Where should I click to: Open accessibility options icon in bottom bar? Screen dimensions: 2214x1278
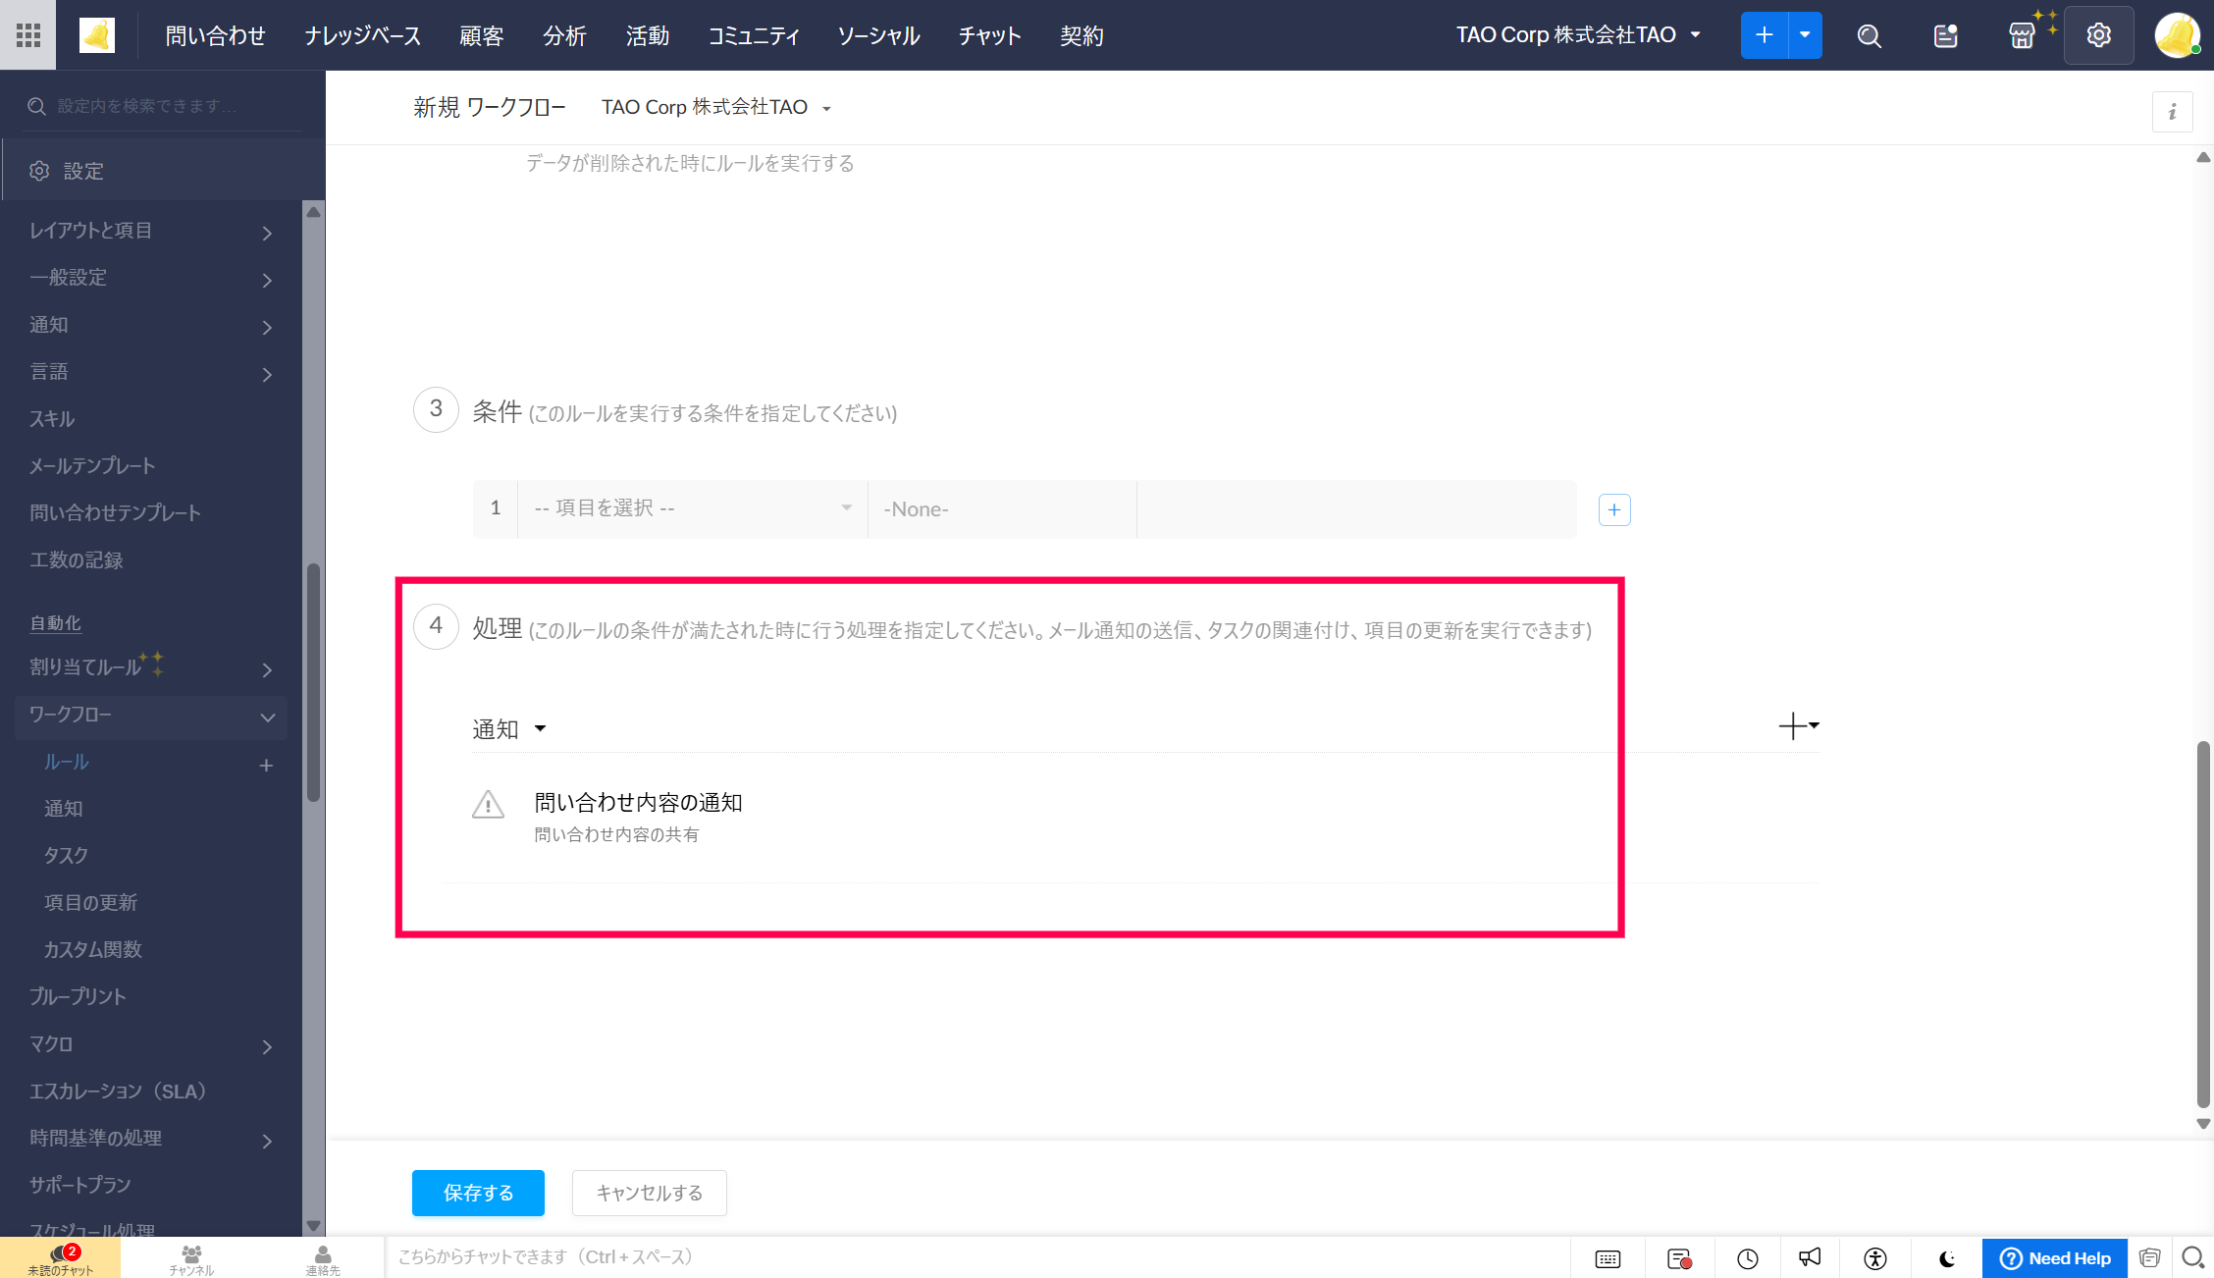coord(1875,1258)
